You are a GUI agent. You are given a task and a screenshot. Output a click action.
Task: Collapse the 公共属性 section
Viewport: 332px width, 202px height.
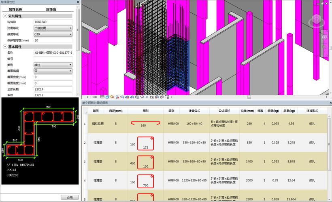(5, 16)
